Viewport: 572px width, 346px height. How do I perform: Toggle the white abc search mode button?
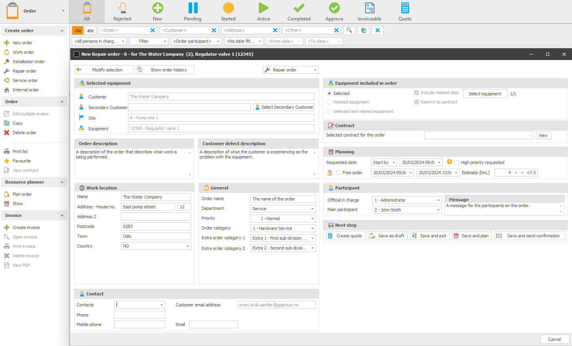coord(91,30)
